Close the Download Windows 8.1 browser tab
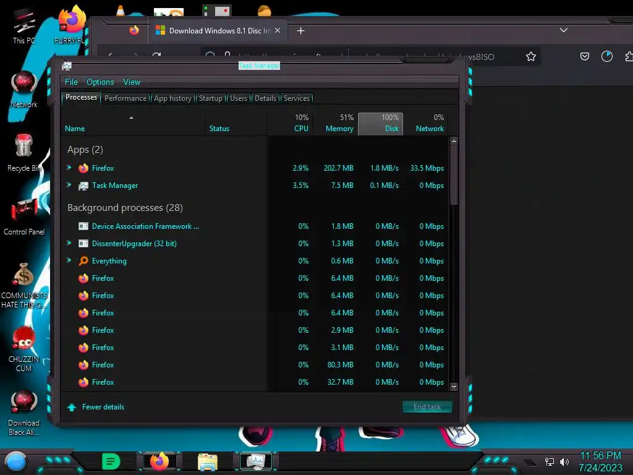Viewport: 633px width, 475px height. click(x=278, y=30)
